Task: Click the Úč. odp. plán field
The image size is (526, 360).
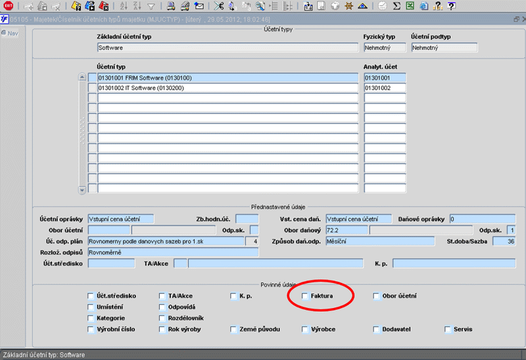Action: tap(166, 241)
